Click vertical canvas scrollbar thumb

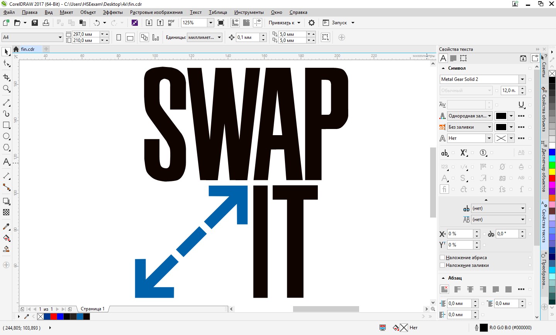coord(433,182)
